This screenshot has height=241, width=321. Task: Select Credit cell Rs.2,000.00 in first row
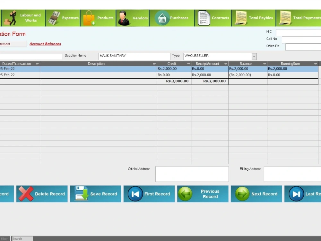coord(174,69)
